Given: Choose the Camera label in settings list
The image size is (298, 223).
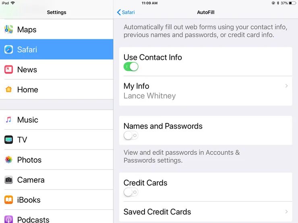Looking at the screenshot, I should (31, 180).
